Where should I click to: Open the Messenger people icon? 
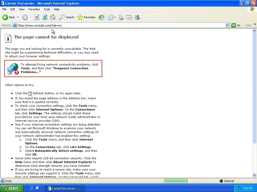pos(137,17)
